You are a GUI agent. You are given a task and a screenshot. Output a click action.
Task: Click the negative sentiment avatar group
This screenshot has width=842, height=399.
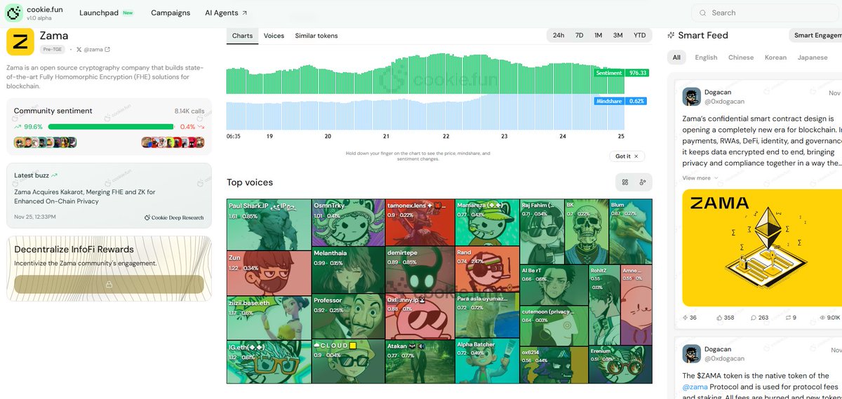point(173,142)
